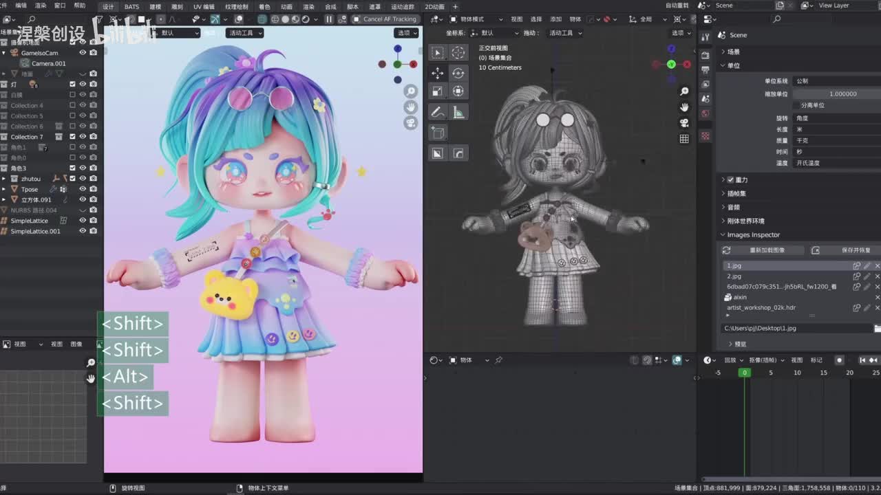The image size is (881, 495).
Task: Click pan hand icon in left render viewport
Action: (x=411, y=107)
